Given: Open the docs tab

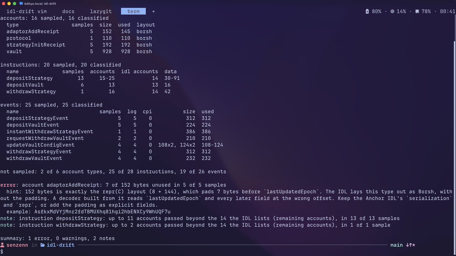Looking at the screenshot, I should click(x=68, y=11).
